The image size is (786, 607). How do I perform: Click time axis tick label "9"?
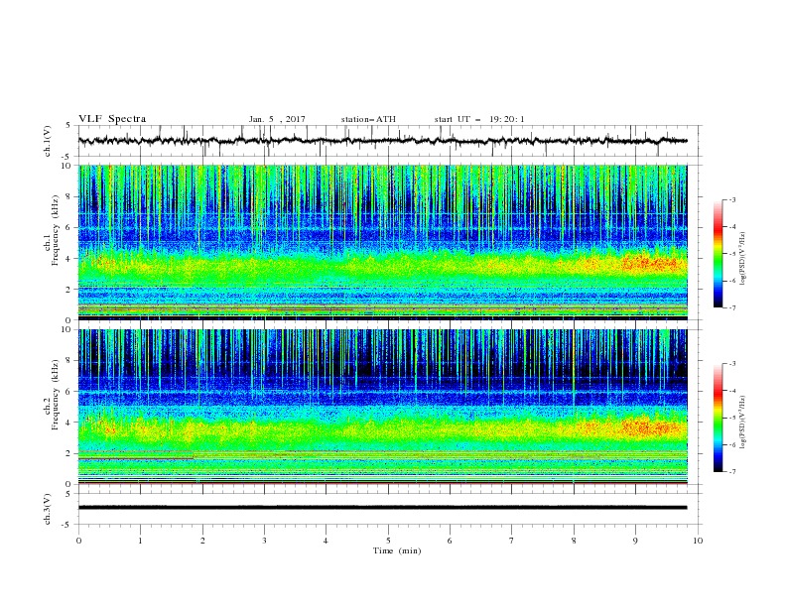click(x=635, y=541)
